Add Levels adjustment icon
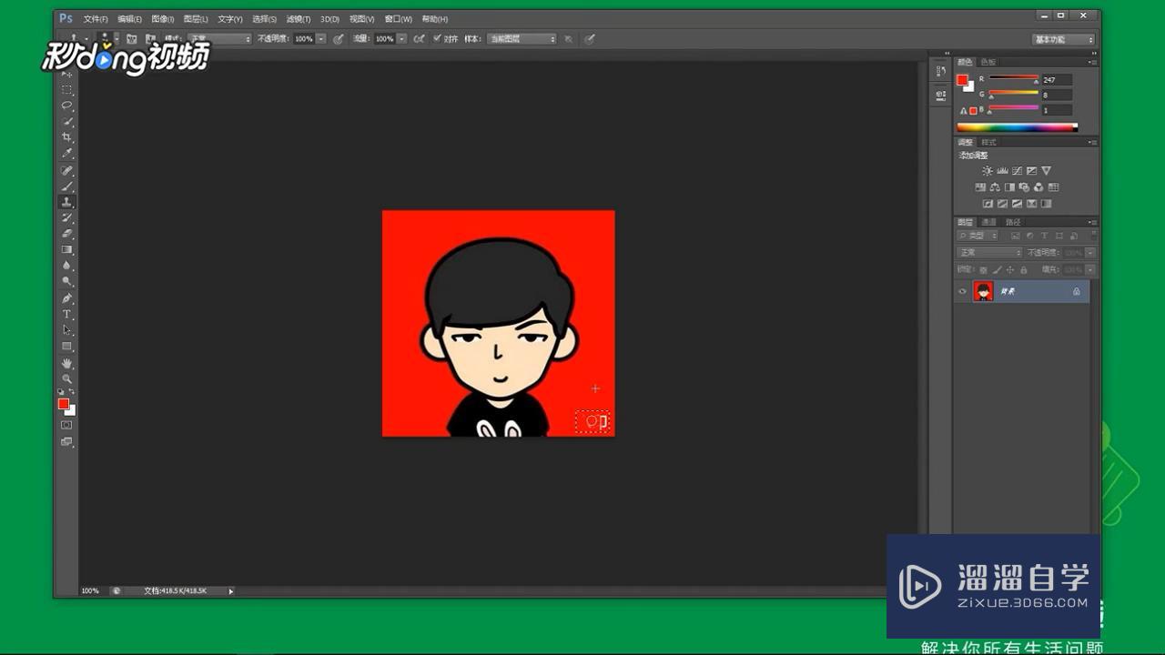The image size is (1165, 655). point(1002,171)
